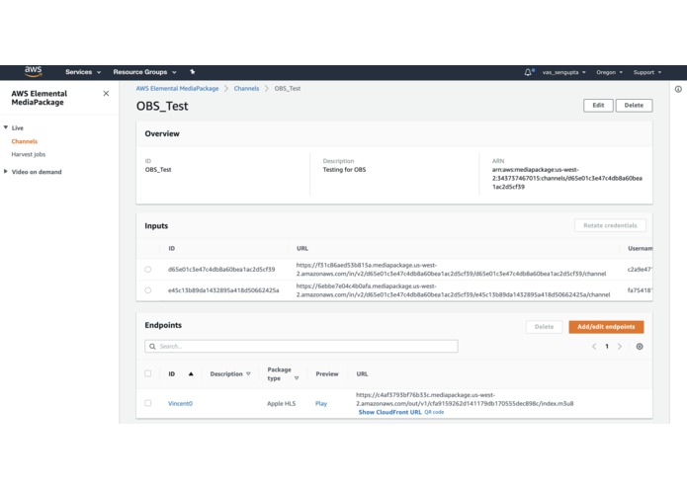Click Add/edit endpoints button
The height and width of the screenshot is (488, 687).
point(606,327)
